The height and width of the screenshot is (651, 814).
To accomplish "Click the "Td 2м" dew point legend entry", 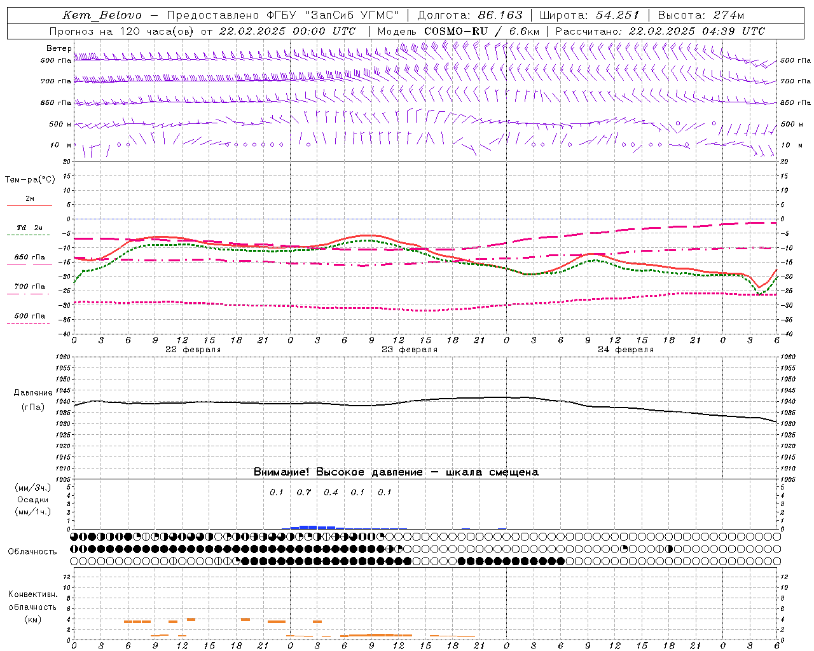I will tap(29, 228).
